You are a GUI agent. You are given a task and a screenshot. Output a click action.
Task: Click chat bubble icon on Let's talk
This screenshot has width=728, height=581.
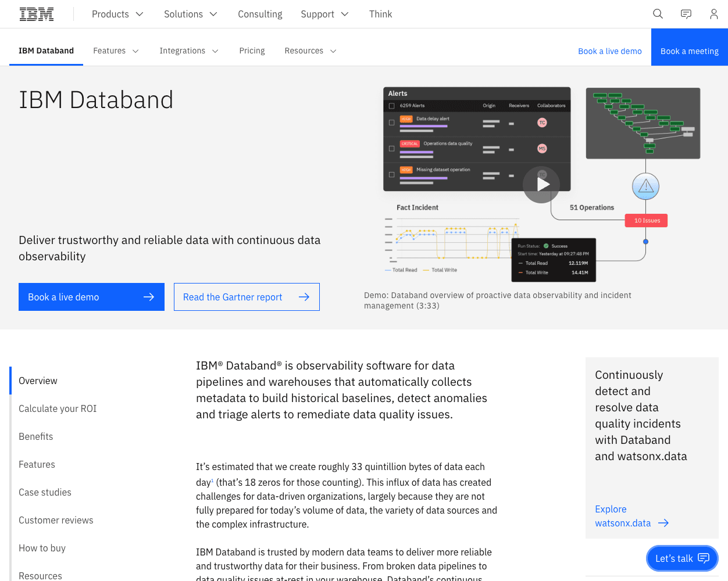(x=704, y=558)
